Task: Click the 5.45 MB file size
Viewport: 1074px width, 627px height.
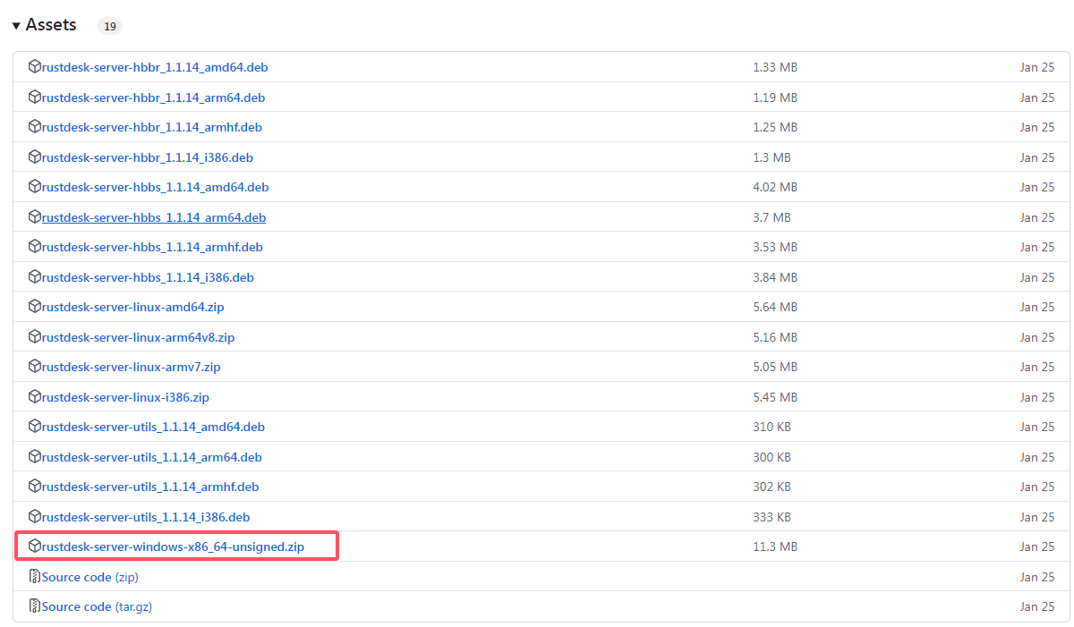Action: [775, 397]
